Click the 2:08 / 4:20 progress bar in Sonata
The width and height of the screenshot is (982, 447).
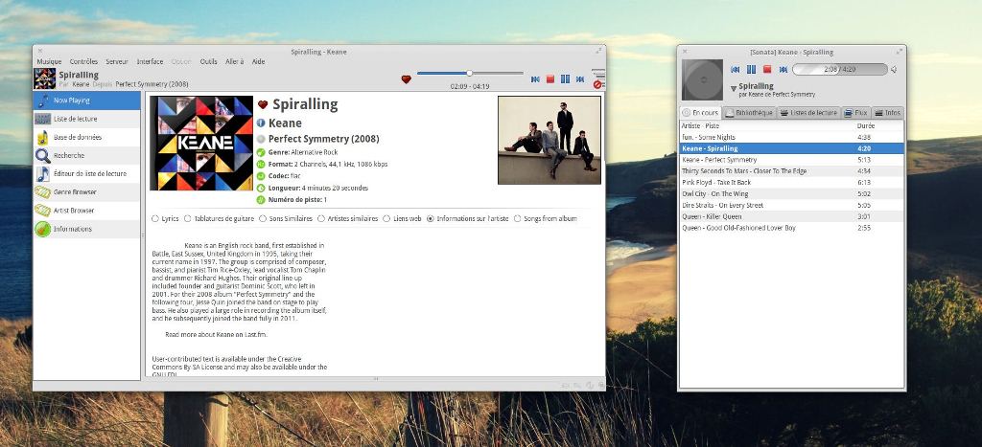click(840, 69)
